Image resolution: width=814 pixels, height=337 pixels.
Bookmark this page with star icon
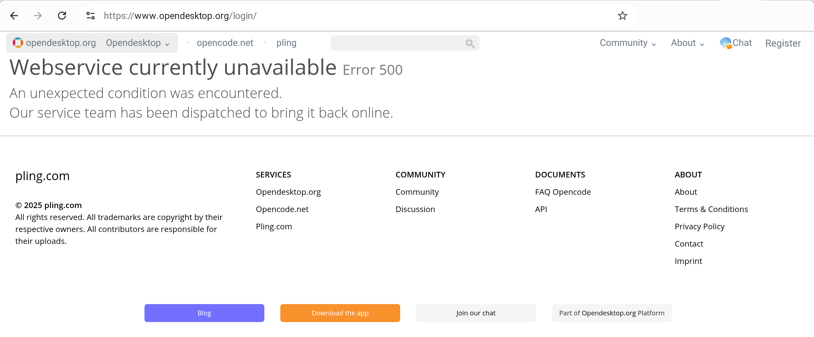622,16
